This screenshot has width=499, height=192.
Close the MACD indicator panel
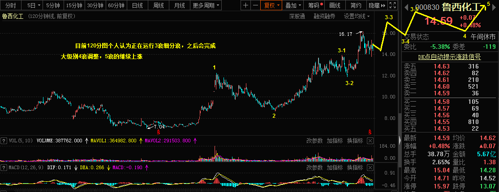(x=370, y=167)
